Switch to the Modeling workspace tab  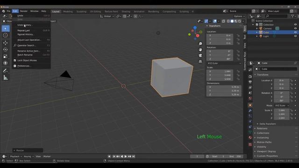(68, 12)
